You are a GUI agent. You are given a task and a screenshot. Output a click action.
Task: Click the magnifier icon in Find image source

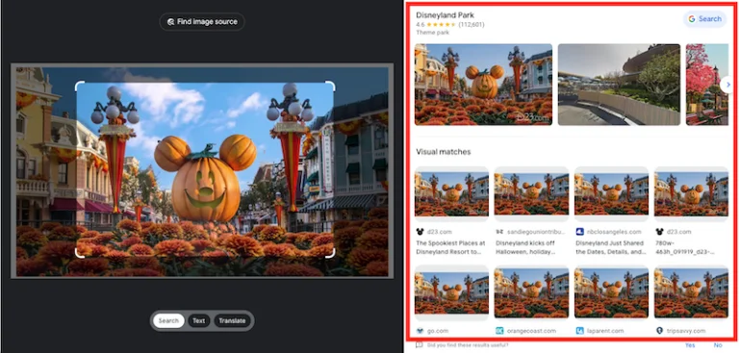tap(170, 22)
